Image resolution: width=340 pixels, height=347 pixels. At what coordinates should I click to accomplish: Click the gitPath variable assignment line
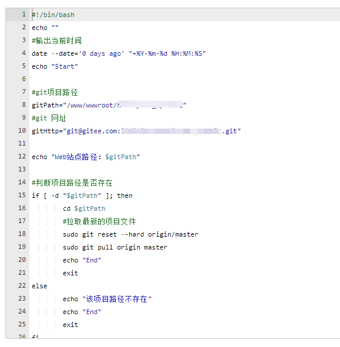point(109,105)
